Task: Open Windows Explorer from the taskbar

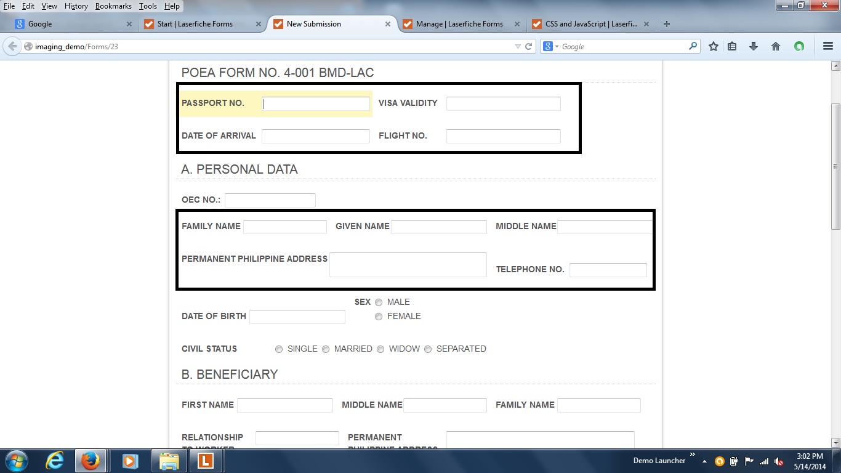Action: pos(169,461)
